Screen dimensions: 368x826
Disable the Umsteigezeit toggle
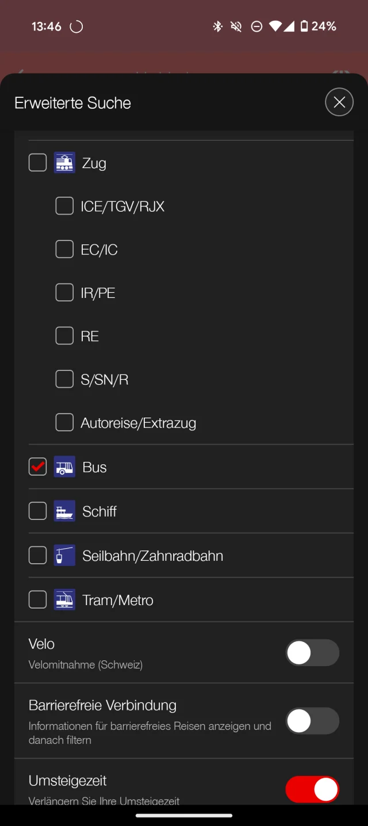[x=312, y=789]
